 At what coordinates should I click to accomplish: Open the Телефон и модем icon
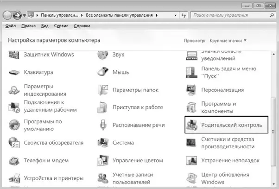pyautogui.click(x=14, y=161)
